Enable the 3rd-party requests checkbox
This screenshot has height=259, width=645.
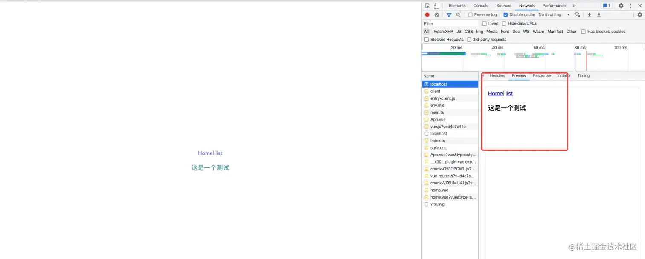pos(469,40)
